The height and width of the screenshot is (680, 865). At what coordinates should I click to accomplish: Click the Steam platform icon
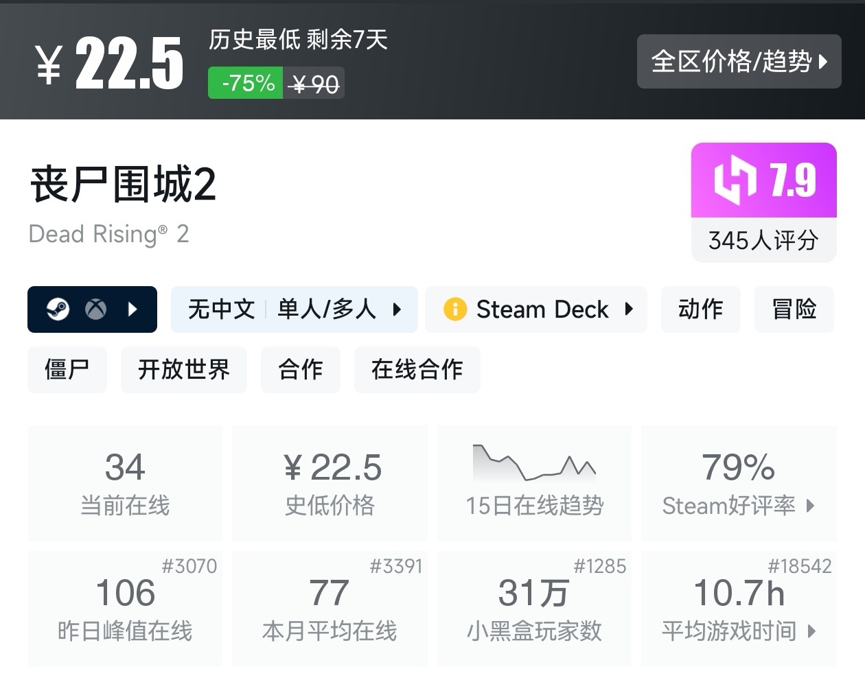click(58, 309)
